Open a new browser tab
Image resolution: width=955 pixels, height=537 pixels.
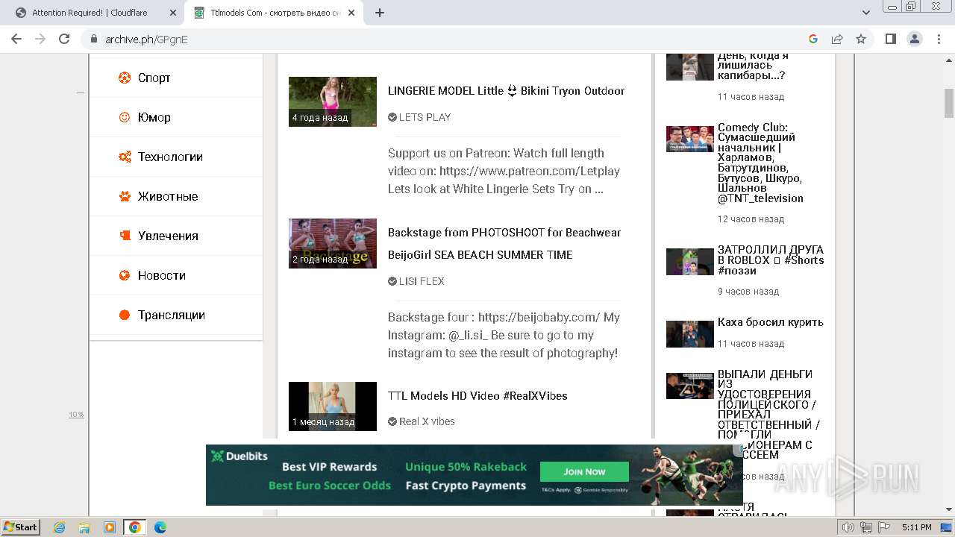[379, 13]
